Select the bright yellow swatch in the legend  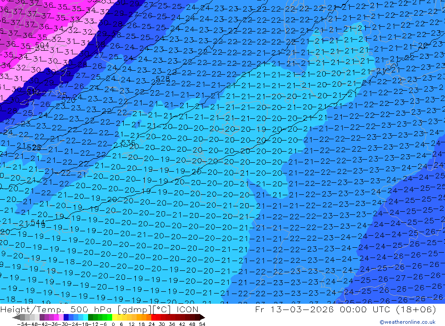115,317
